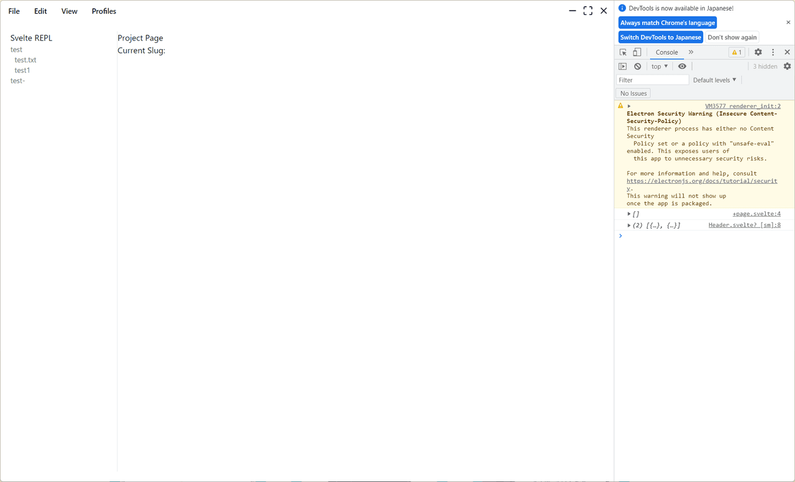Open console settings gear near 3 hidden
Image resolution: width=795 pixels, height=482 pixels.
[787, 66]
